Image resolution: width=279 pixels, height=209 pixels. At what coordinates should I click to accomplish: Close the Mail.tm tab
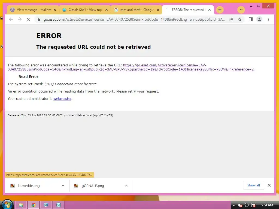55,10
